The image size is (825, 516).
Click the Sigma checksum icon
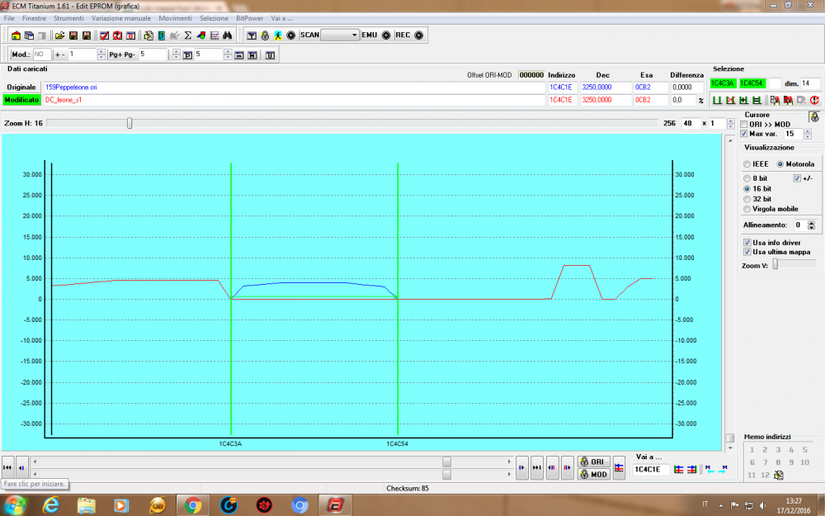tap(188, 36)
